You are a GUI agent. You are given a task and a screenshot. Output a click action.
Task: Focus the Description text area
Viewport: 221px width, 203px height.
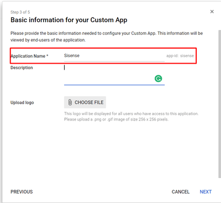114,75
